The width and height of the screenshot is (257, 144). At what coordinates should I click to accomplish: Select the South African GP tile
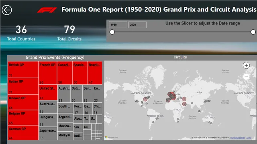pos(65,108)
